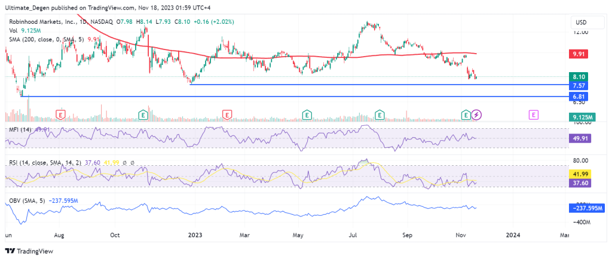This screenshot has width=612, height=260.
Task: Click the +0.16 (+2.02%) change value
Action: point(215,22)
